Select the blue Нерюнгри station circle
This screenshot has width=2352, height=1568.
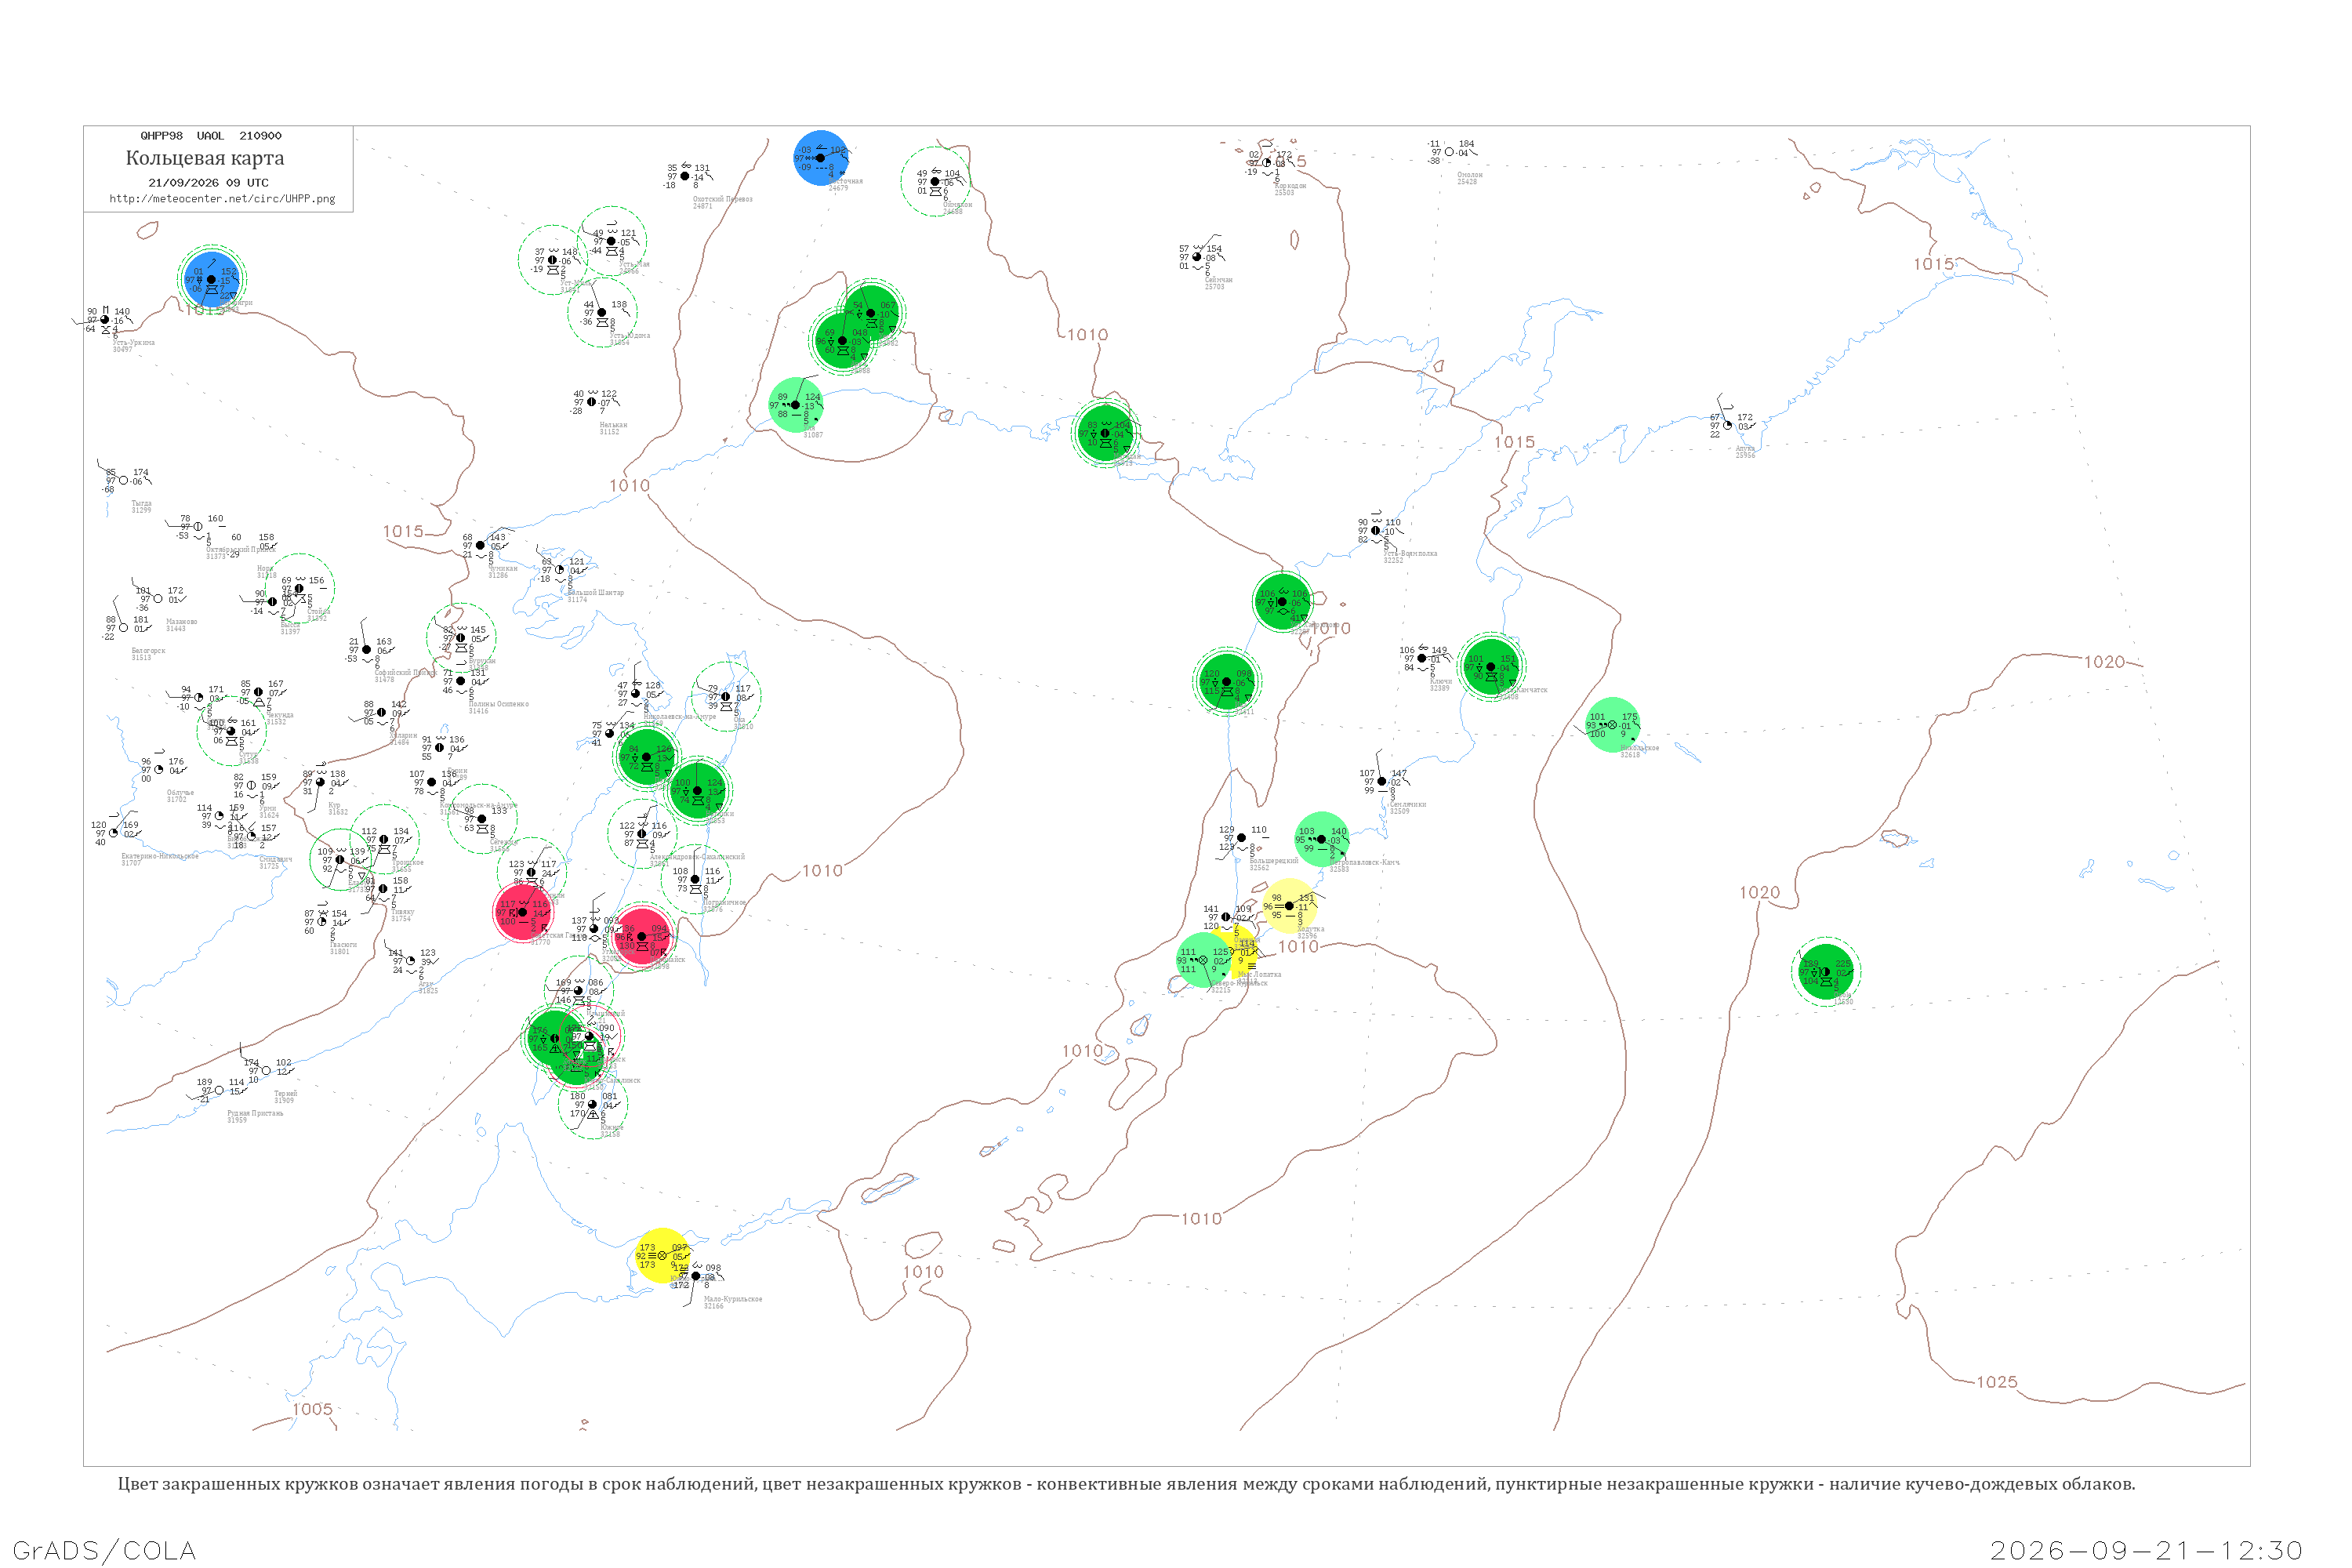[x=211, y=279]
